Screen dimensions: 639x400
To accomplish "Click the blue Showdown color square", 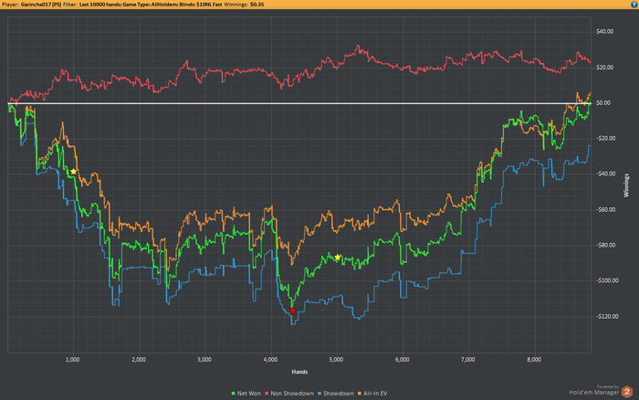I will tap(319, 394).
